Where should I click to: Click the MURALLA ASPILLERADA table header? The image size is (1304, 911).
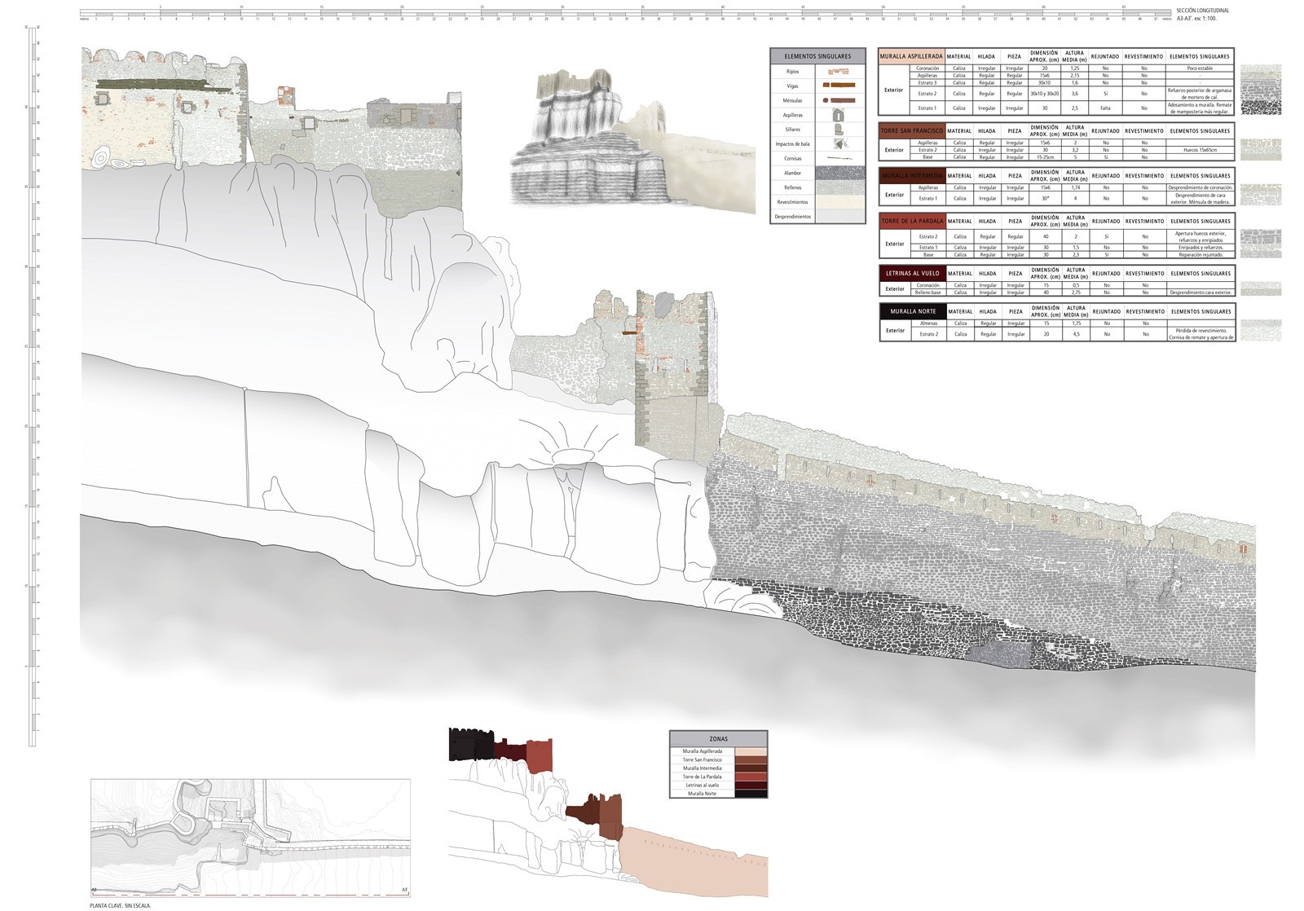[911, 56]
